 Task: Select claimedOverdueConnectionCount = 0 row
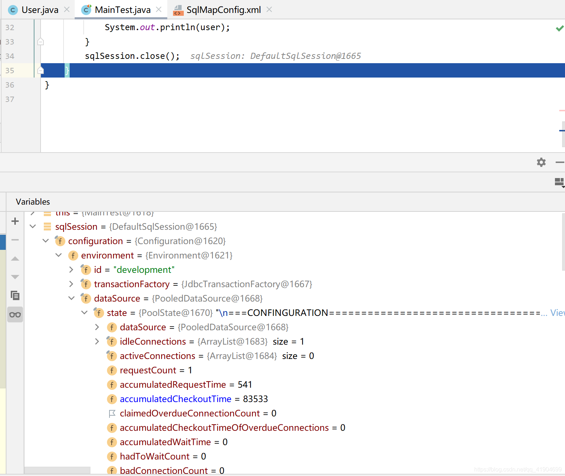click(294, 413)
